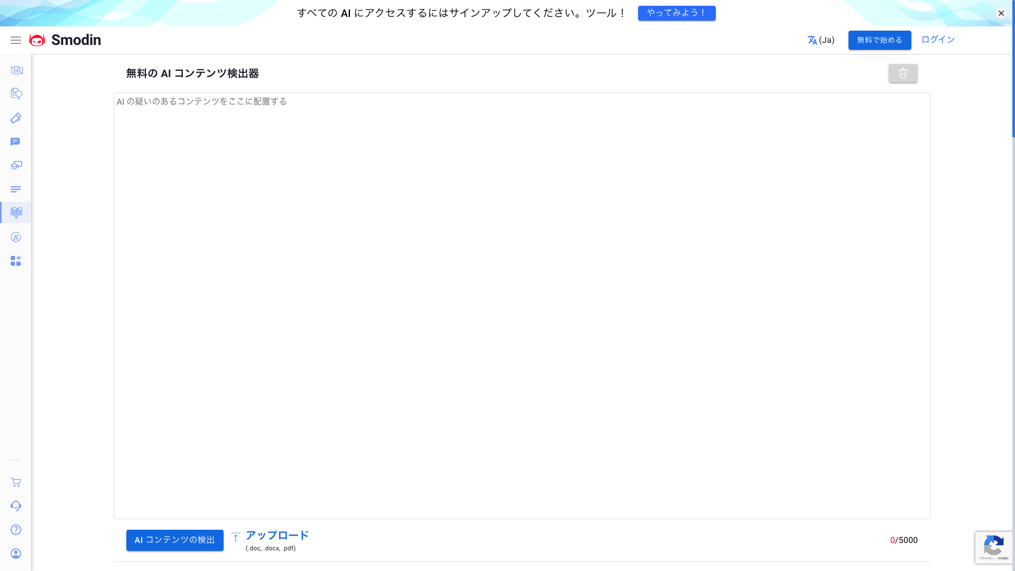Click the upload arrow icon

pyautogui.click(x=236, y=537)
